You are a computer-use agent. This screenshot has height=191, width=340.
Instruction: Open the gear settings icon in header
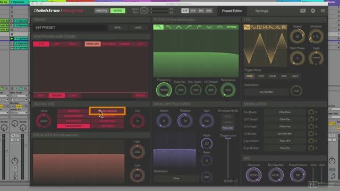[x=313, y=11]
